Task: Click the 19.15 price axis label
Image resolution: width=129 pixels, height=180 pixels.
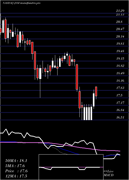Action: (x=120, y=59)
